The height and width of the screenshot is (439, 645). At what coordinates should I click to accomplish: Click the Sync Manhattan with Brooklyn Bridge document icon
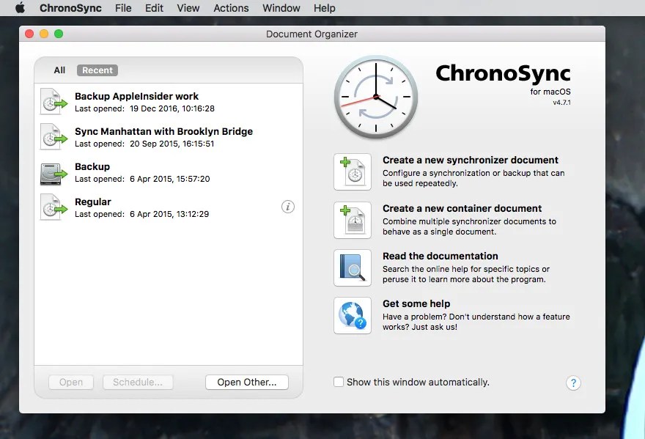pyautogui.click(x=52, y=136)
